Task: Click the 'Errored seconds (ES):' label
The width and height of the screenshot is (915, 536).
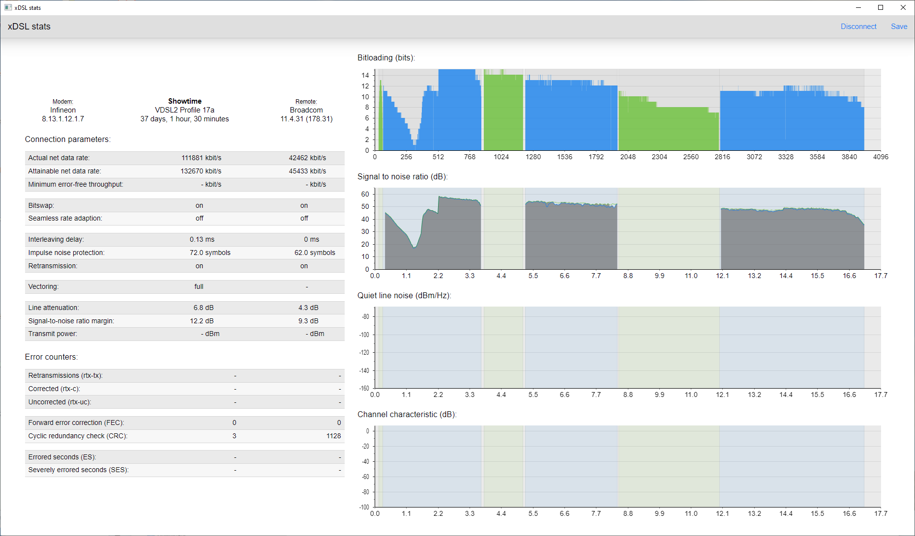Action: [62, 457]
